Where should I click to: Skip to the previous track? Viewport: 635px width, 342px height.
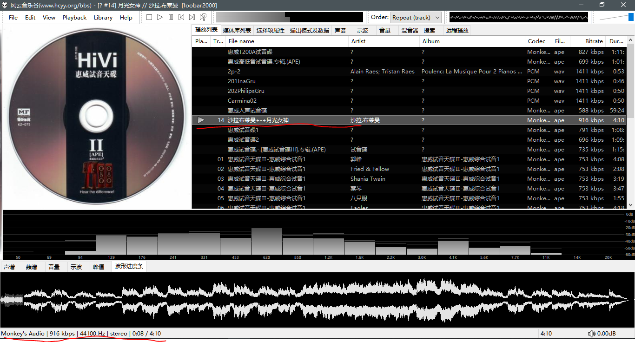pyautogui.click(x=181, y=17)
